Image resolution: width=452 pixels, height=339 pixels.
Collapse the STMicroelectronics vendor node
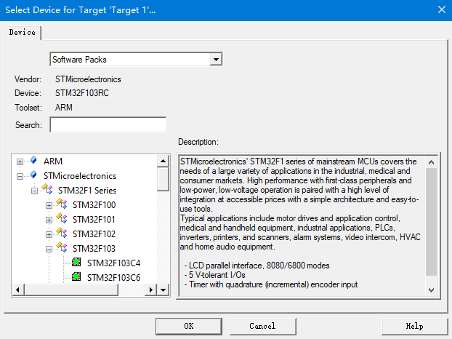(x=20, y=176)
